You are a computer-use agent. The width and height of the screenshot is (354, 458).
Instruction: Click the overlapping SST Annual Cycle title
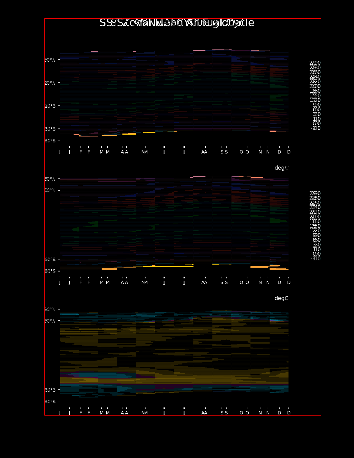click(x=177, y=23)
